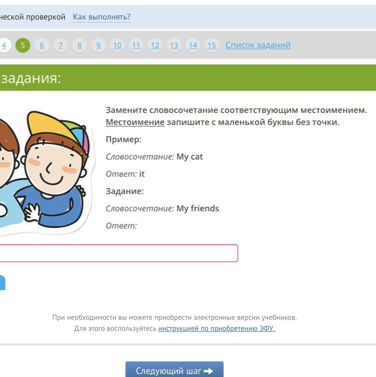The width and height of the screenshot is (376, 377).
Task: Click the blue button below the answer field
Action: coord(3,283)
